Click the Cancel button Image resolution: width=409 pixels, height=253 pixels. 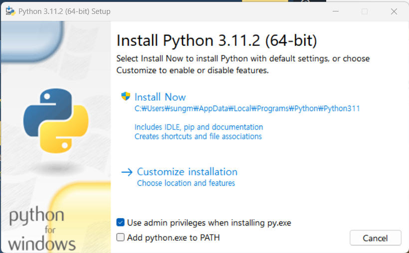pyautogui.click(x=376, y=238)
